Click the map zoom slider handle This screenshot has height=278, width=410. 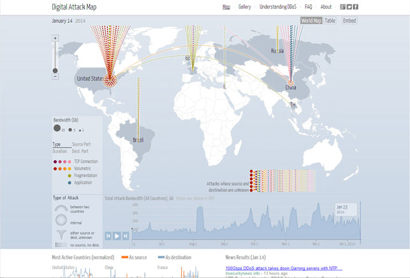point(55,71)
